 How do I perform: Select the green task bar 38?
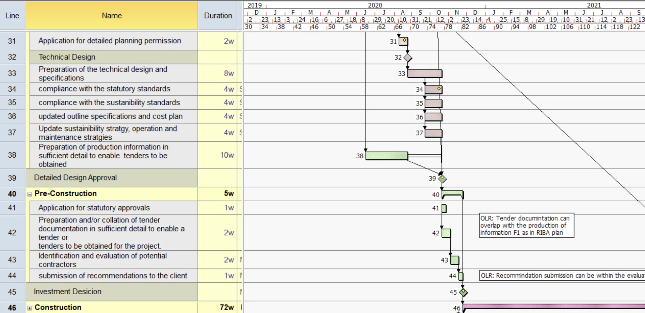(386, 156)
